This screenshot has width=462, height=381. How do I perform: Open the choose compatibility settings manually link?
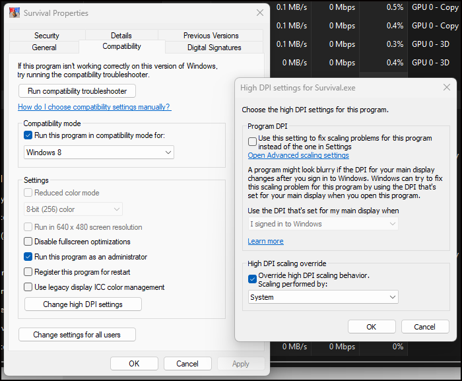point(94,107)
